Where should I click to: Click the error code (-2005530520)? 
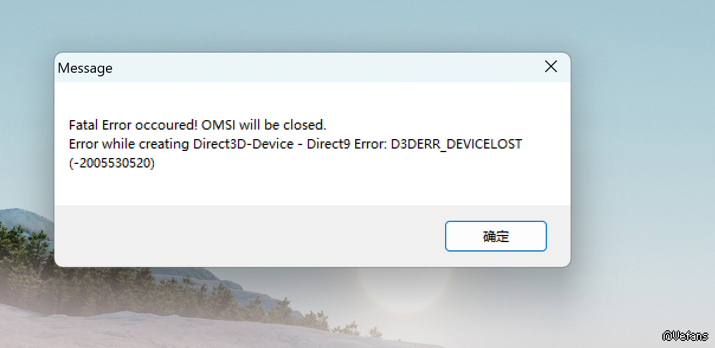(x=112, y=163)
